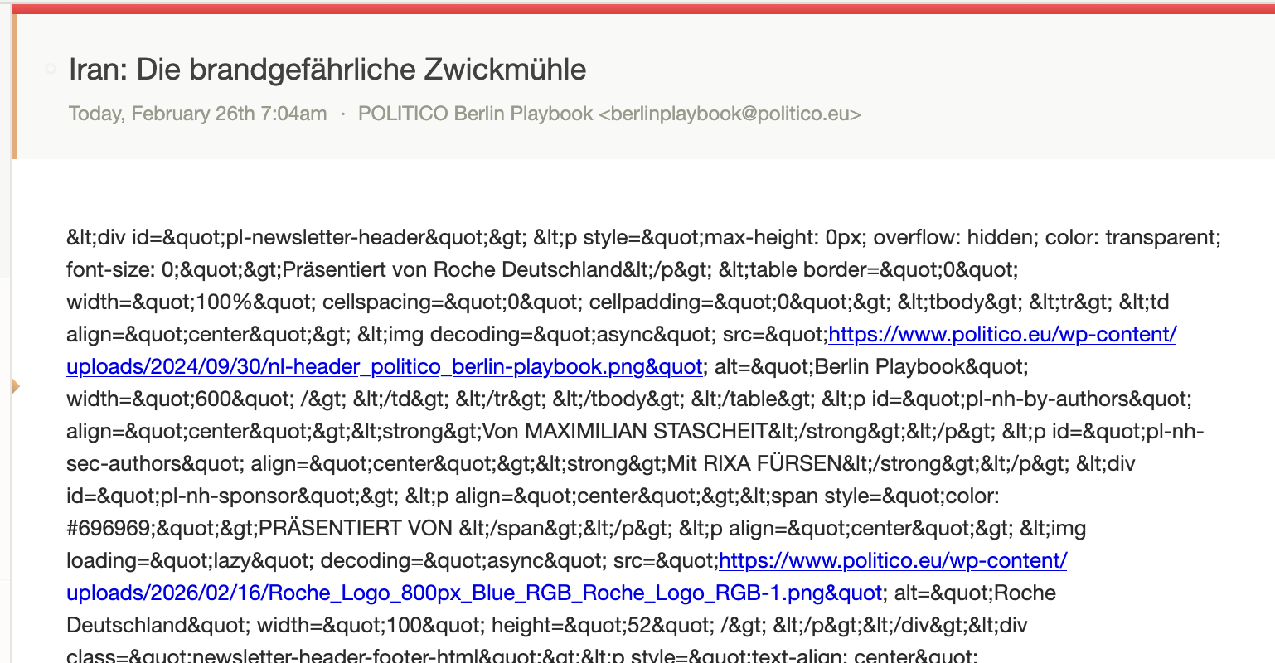Select the sender name 'POLITICO Berlin Playbook'

click(475, 114)
